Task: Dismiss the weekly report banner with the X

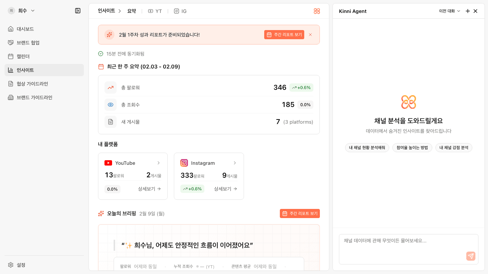Action: [x=310, y=35]
